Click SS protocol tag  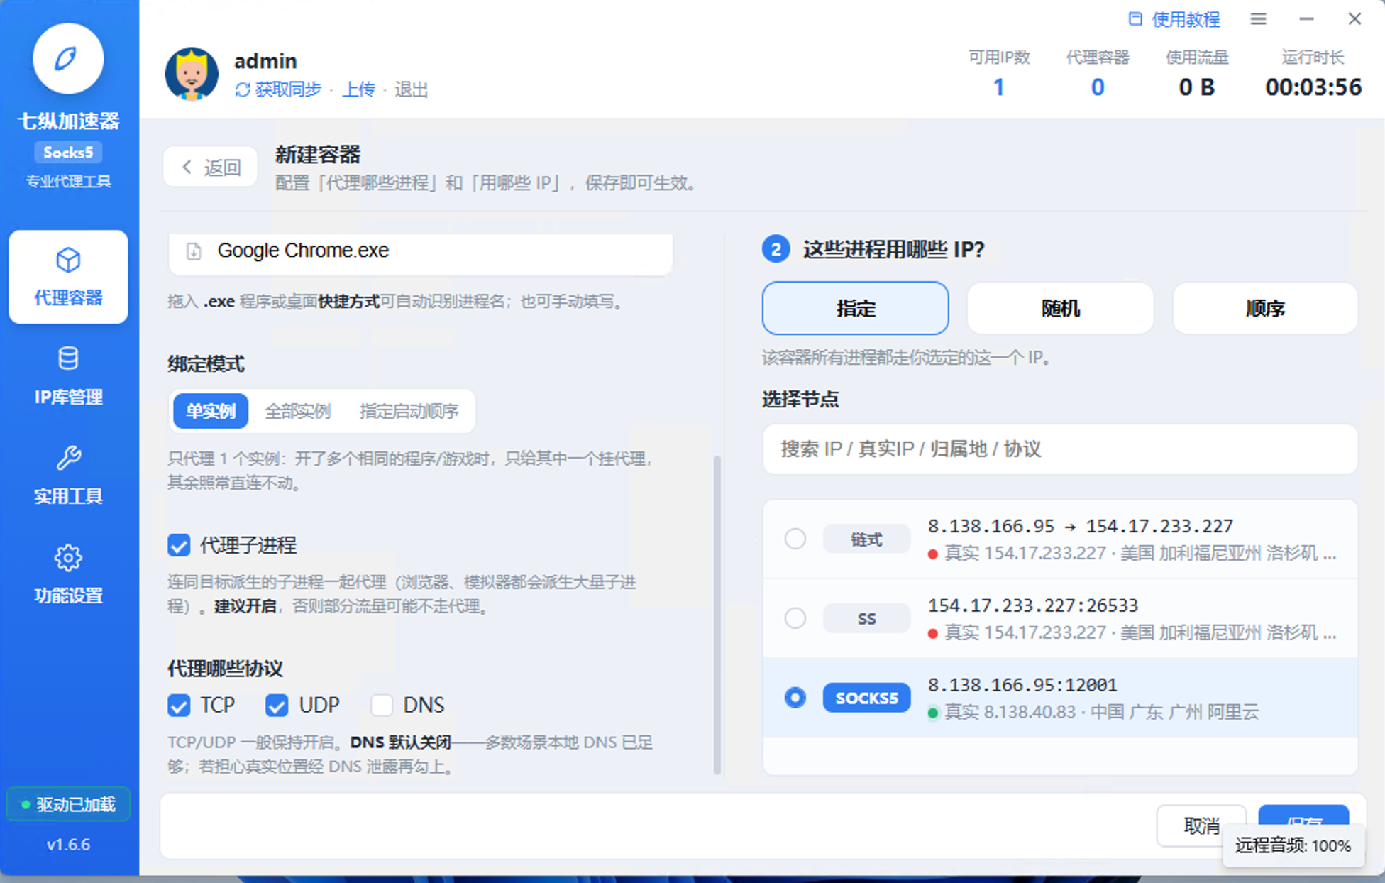866,618
